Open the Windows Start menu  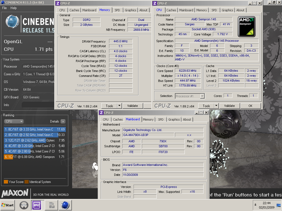click(7, 205)
